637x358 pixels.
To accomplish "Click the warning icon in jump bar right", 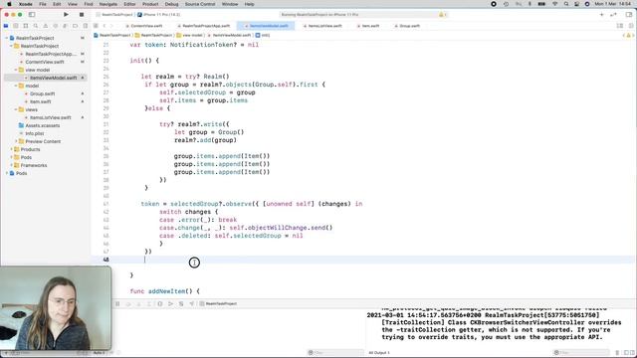I will [x=628, y=36].
